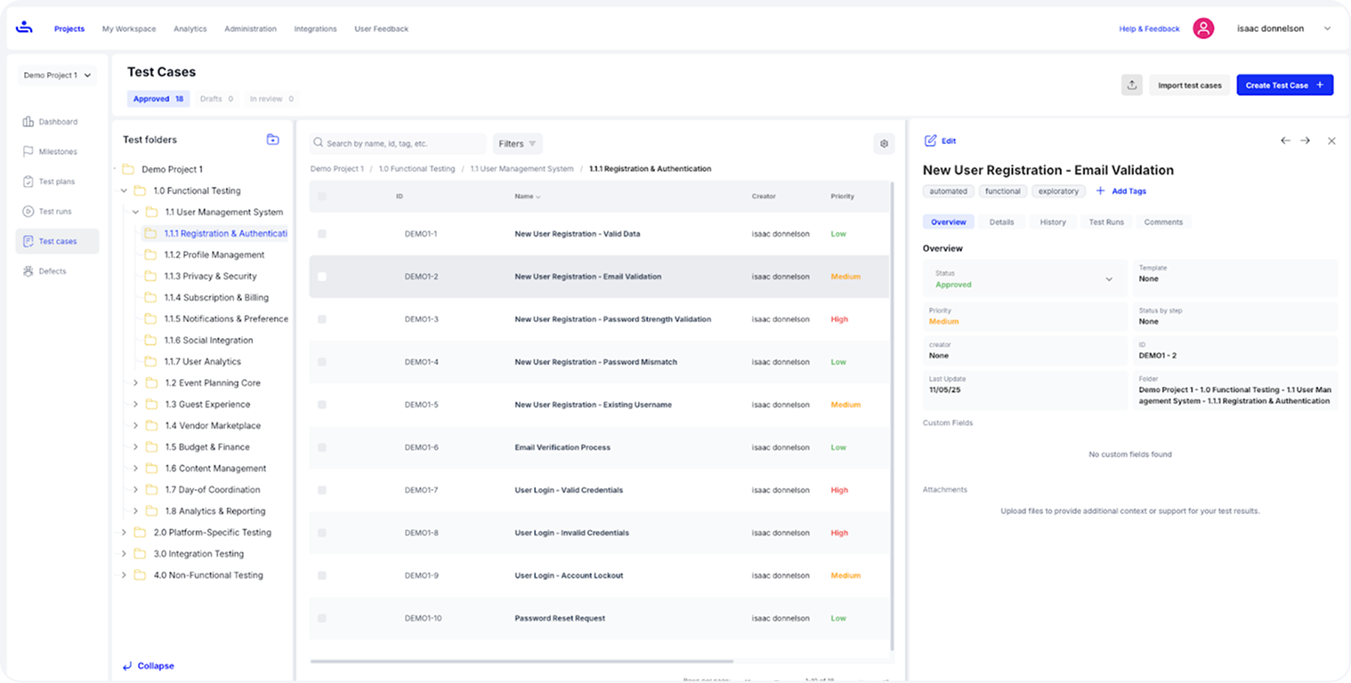Click the plus icon beside Add Tags
This screenshot has width=1351, height=683.
pos(1101,191)
